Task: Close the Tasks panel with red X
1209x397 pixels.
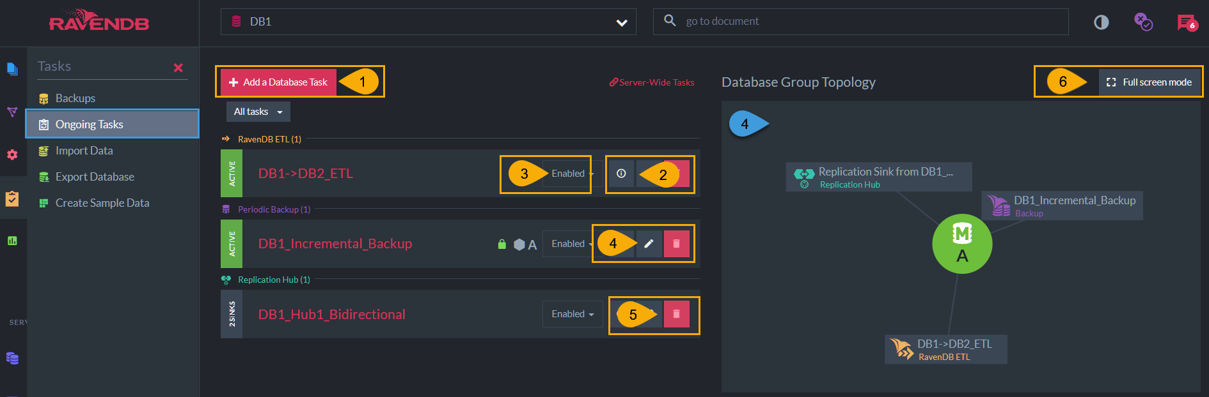Action: coord(178,68)
